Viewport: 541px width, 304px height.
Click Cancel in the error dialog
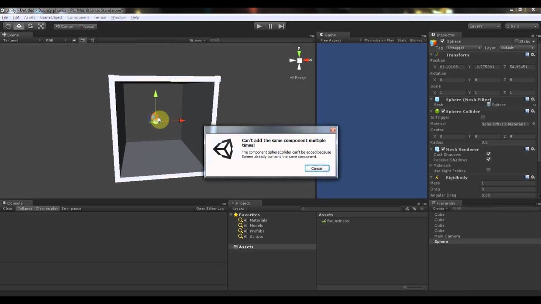tap(317, 168)
